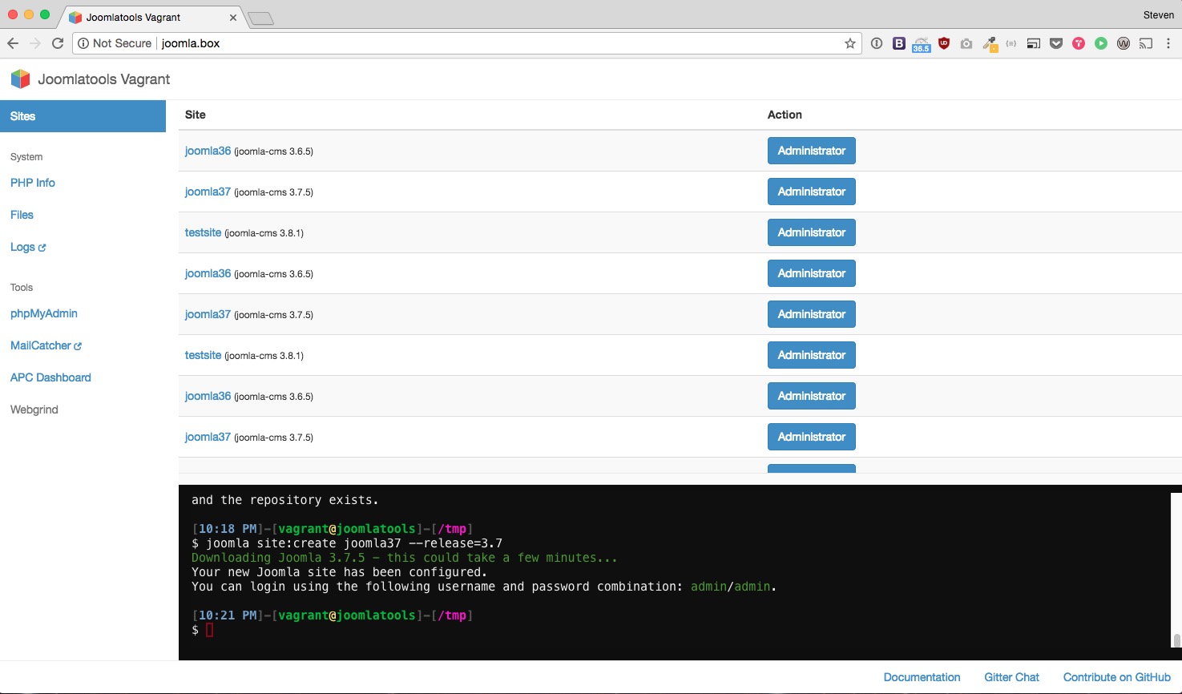Open the Documentation footer link
Viewport: 1182px width, 694px height.
tap(922, 677)
